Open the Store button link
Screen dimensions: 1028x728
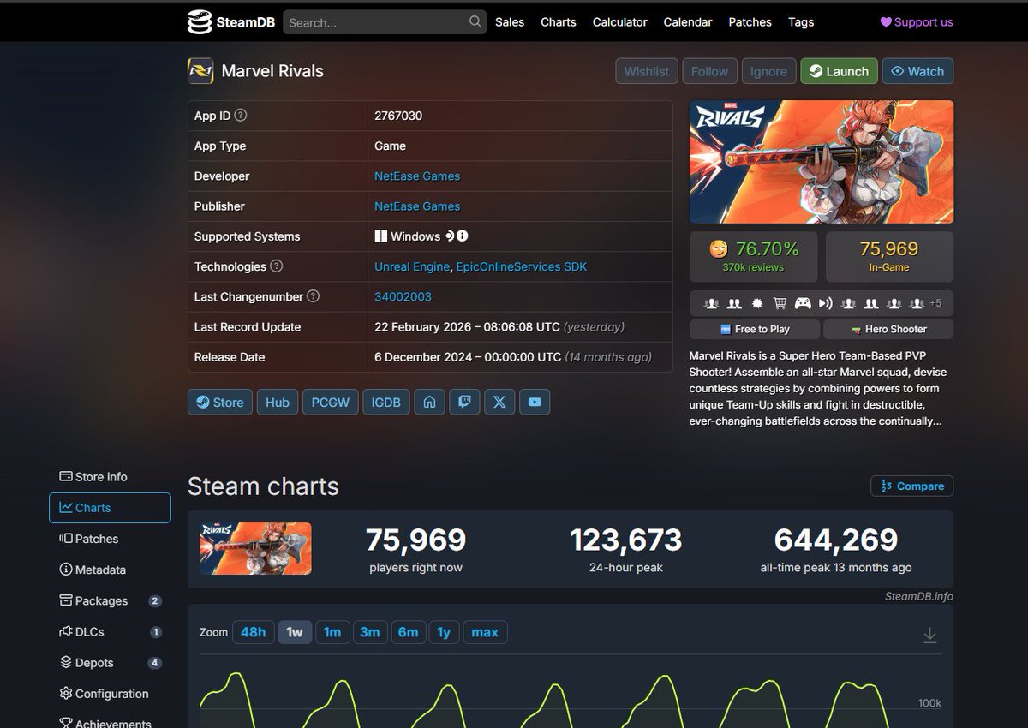coord(220,402)
